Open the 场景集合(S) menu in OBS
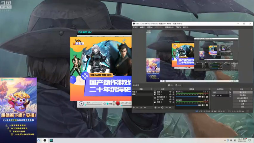254x143 pixels. [x=169, y=27]
